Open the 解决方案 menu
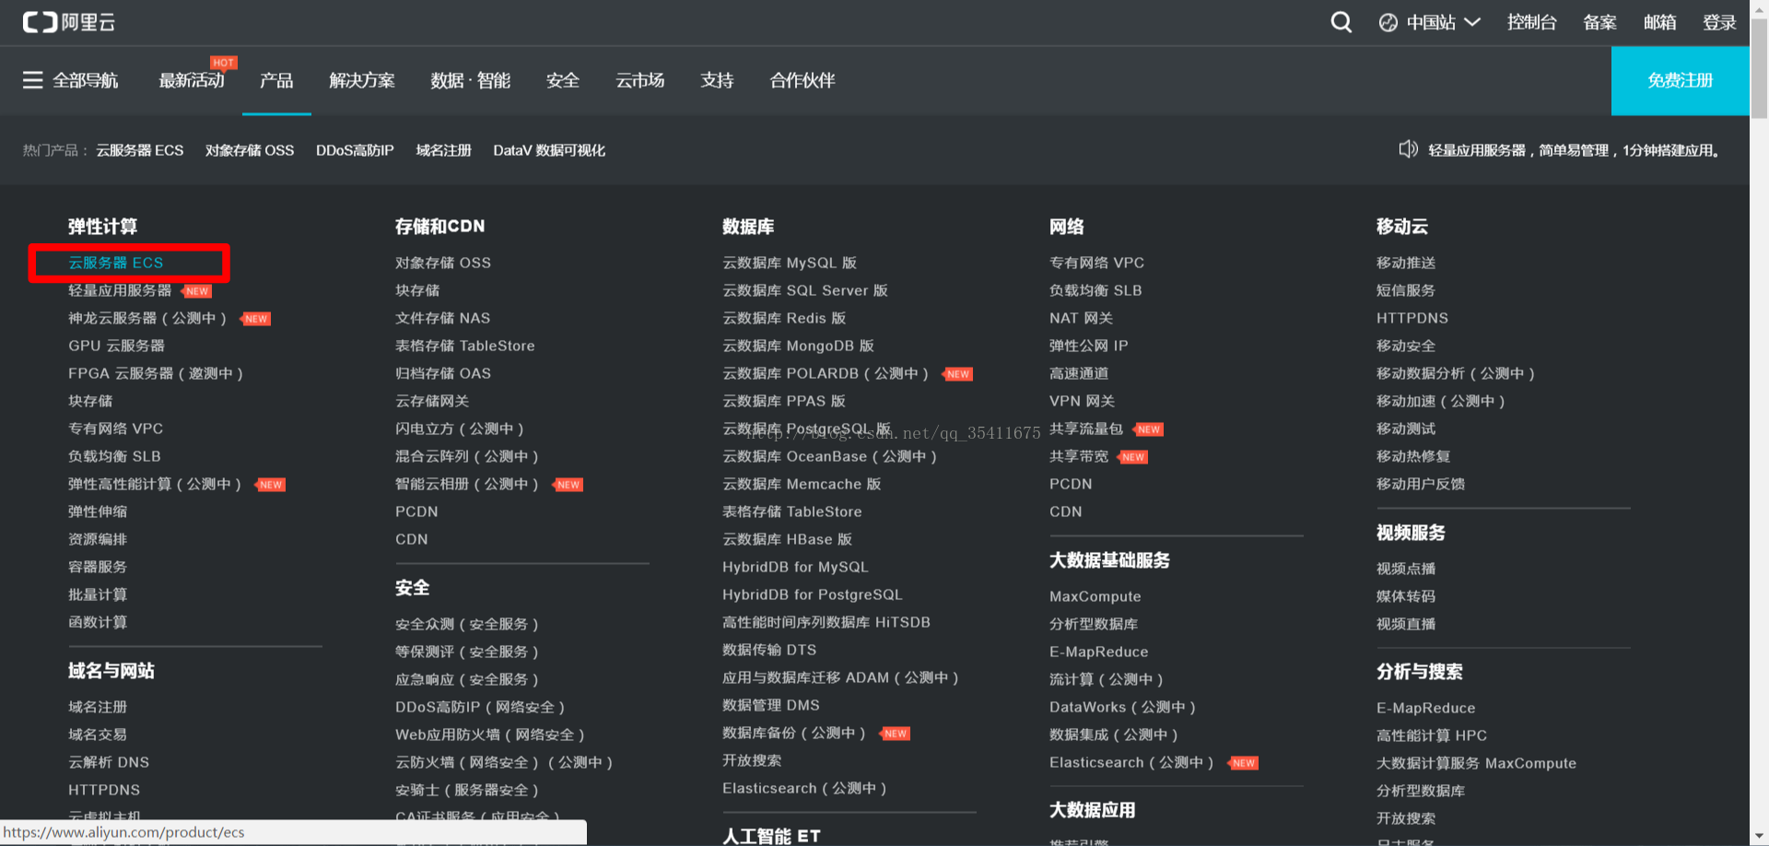1769x846 pixels. click(362, 80)
